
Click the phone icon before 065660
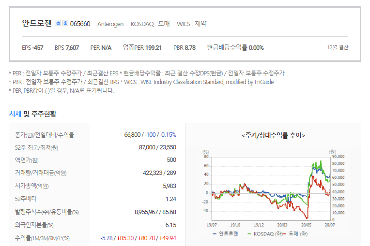pyautogui.click(x=65, y=23)
